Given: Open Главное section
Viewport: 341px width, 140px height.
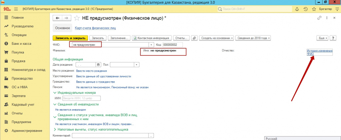Looking at the screenshot, I should 18,18.
